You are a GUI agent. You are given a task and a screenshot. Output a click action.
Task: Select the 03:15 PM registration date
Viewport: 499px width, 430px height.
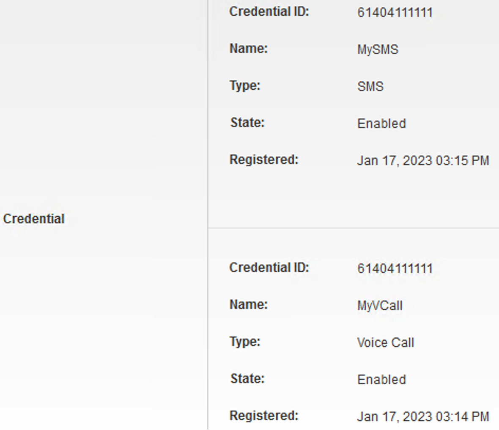tap(423, 161)
